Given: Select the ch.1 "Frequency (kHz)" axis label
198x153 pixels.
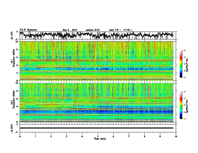Looking at the screenshot, I should (14, 58).
